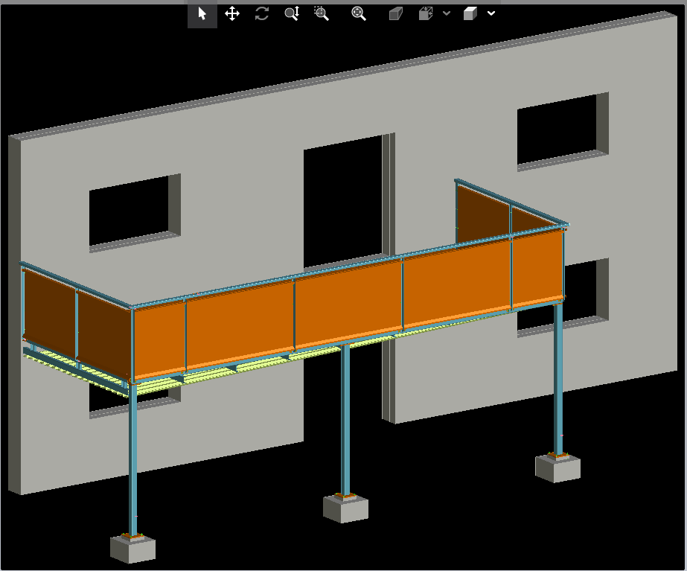The height and width of the screenshot is (571, 687).
Task: Click the zoom extents icon
Action: 359,14
